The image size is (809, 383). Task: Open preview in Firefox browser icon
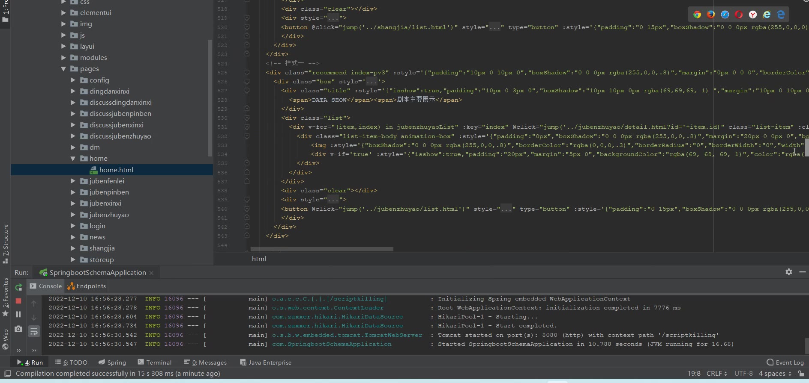pos(711,15)
